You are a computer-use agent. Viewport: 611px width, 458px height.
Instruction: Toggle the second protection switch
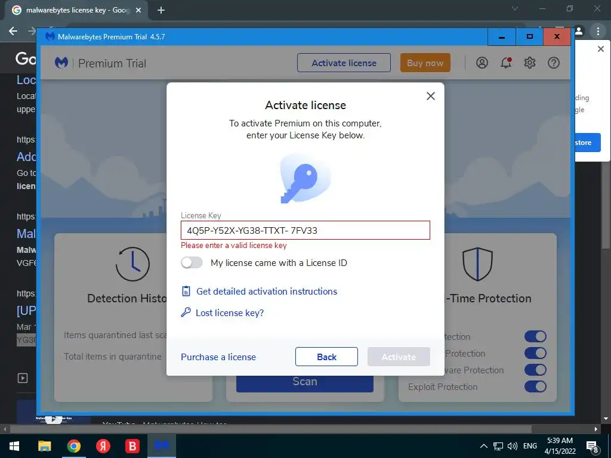[x=535, y=353]
